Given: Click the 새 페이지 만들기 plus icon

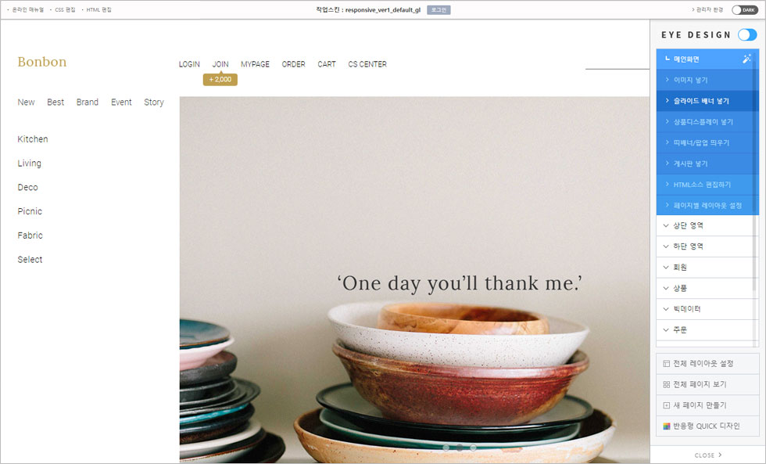Looking at the screenshot, I should click(x=666, y=405).
